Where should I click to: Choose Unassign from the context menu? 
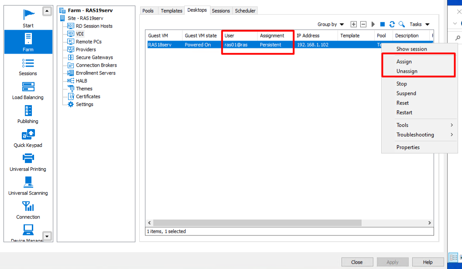[x=407, y=71]
